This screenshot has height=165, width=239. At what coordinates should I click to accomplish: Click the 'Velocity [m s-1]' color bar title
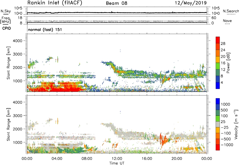click(x=236, y=124)
